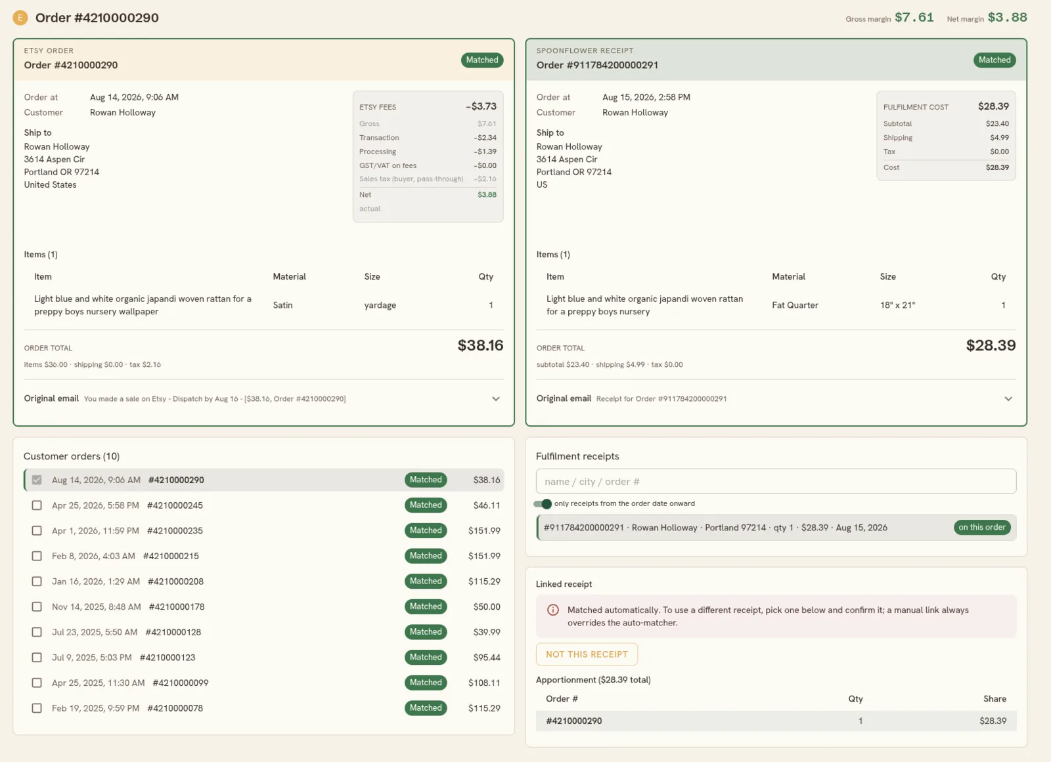This screenshot has height=762, width=1051.
Task: Focus the name / city / order # search field
Action: (776, 481)
